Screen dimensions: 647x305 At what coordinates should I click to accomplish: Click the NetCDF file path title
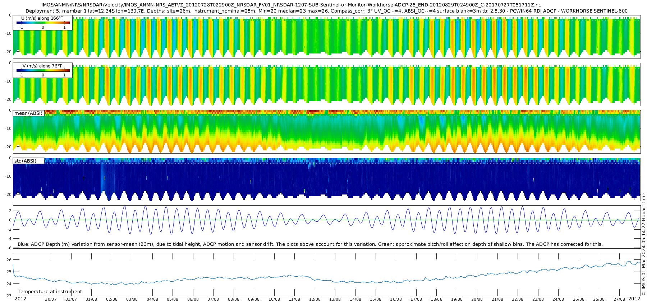[x=291, y=5]
